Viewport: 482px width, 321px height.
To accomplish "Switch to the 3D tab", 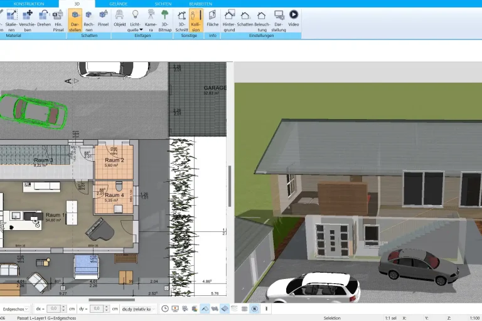I will pyautogui.click(x=77, y=4).
